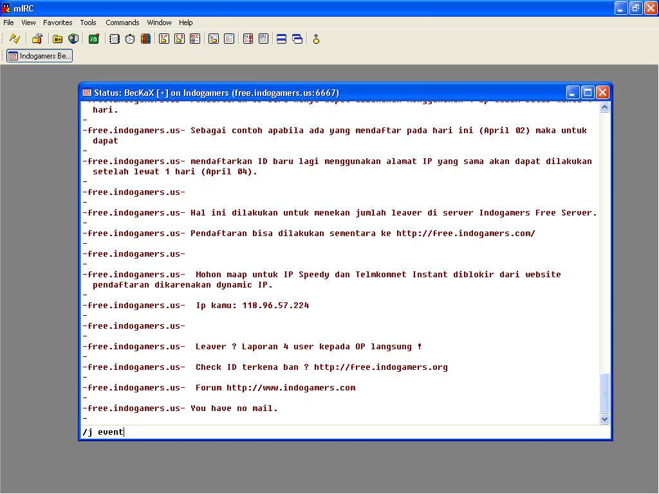Viewport: 659px width, 494px height.
Task: Open the Scripts Editor /a icon
Action: (94, 39)
